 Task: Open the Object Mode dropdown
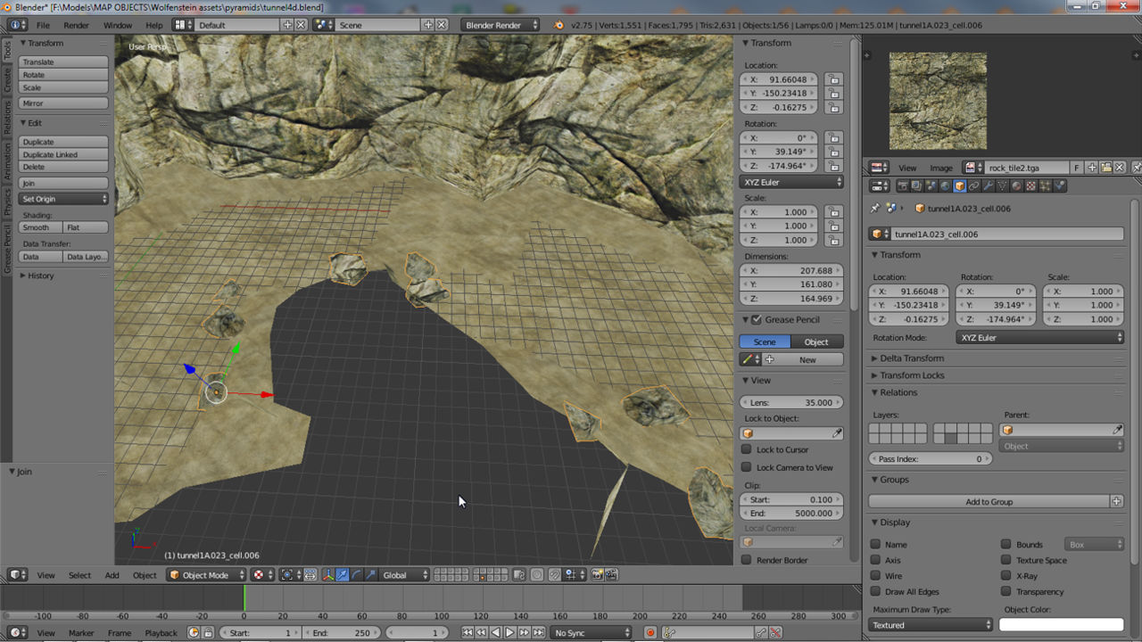click(x=206, y=575)
